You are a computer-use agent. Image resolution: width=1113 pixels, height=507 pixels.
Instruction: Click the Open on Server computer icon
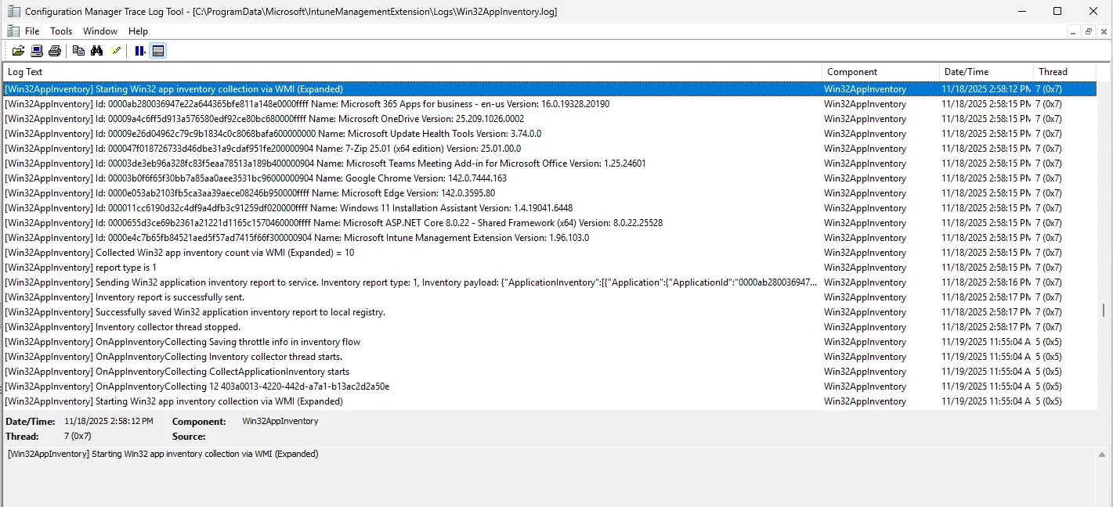(x=37, y=51)
